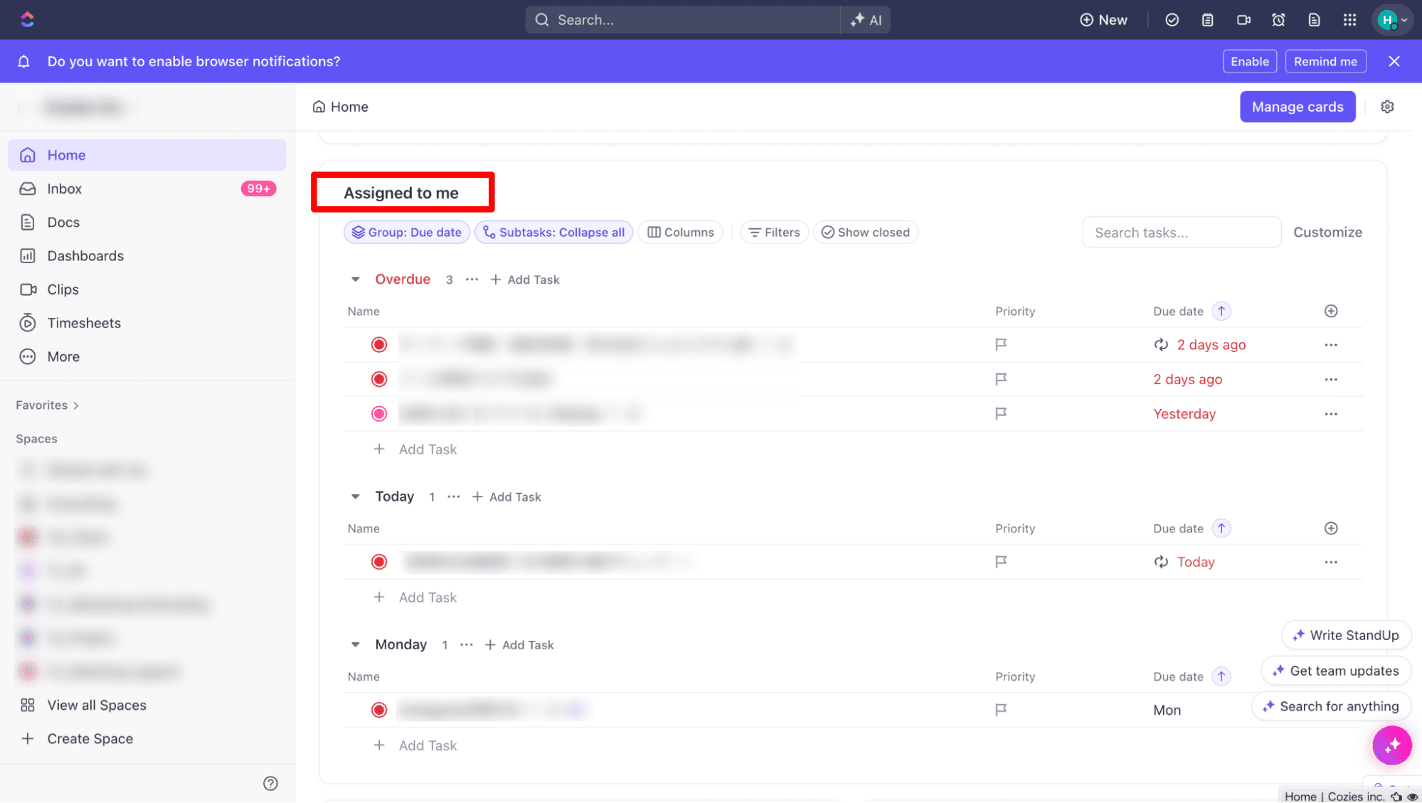The width and height of the screenshot is (1422, 803).
Task: Click More in the sidebar
Action: (147, 356)
